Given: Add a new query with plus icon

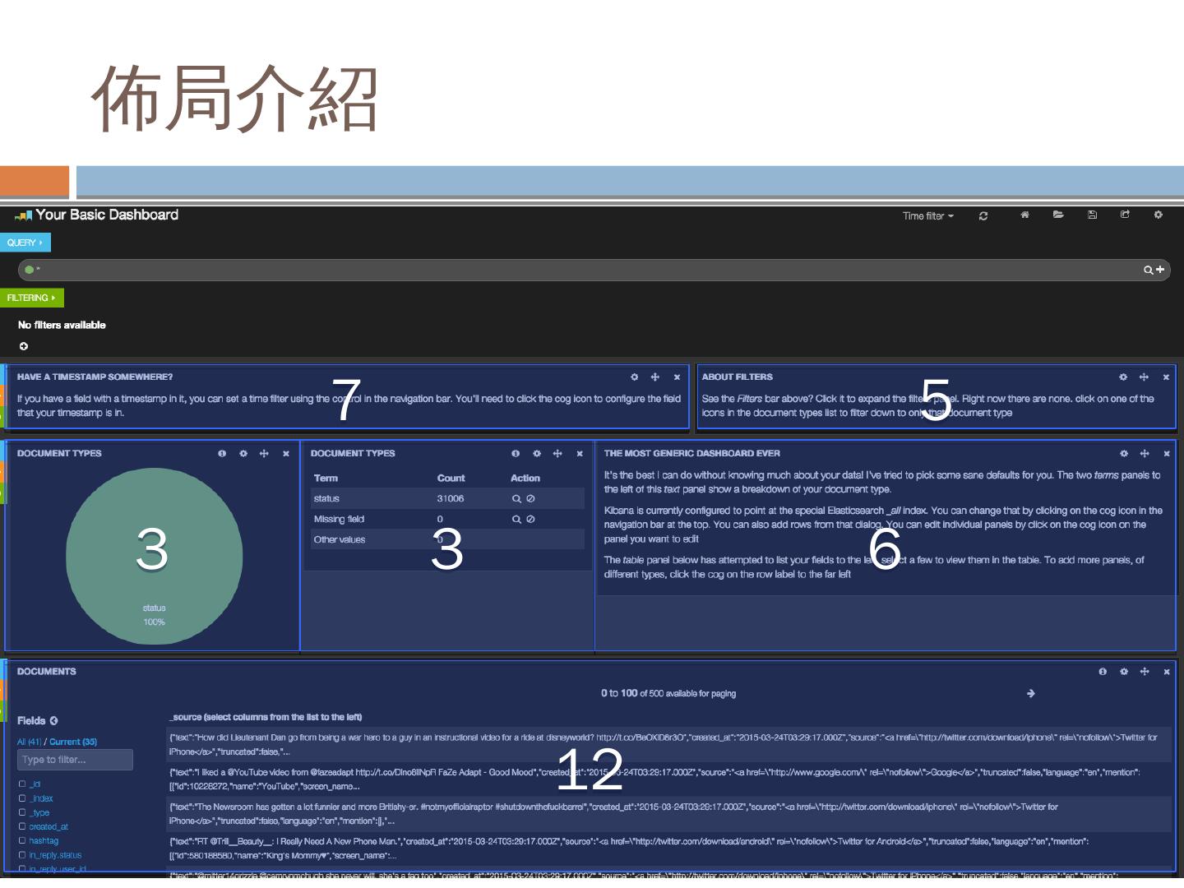Looking at the screenshot, I should [x=1160, y=270].
